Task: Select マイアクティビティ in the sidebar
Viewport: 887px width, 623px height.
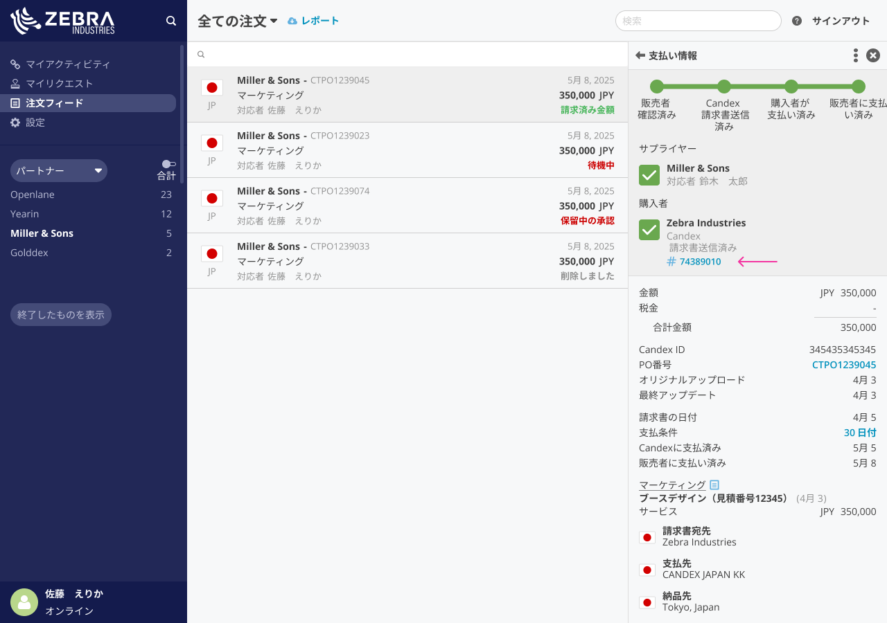Action: [68, 64]
